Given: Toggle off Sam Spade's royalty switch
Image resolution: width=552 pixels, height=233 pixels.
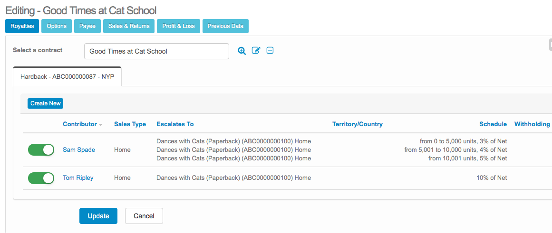Looking at the screenshot, I should point(41,150).
